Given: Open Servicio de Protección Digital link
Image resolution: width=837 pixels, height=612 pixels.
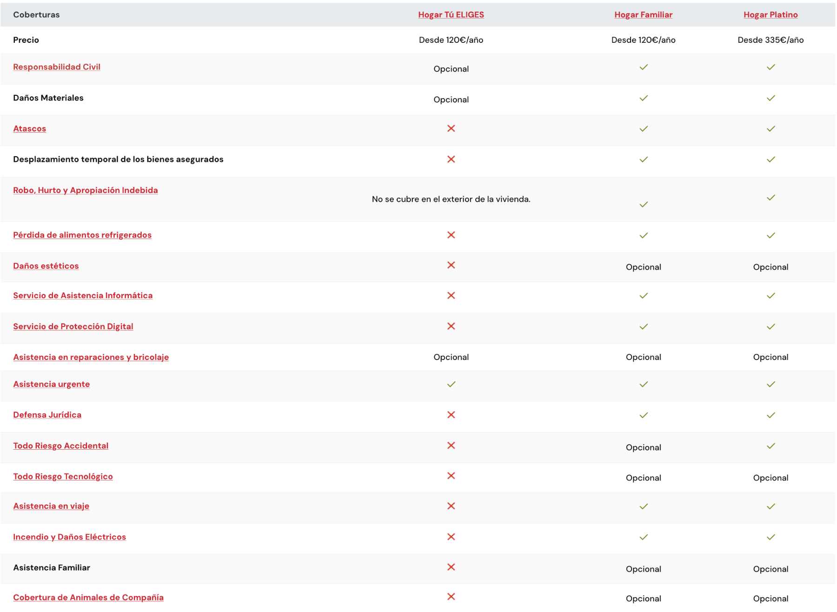Looking at the screenshot, I should tap(73, 326).
